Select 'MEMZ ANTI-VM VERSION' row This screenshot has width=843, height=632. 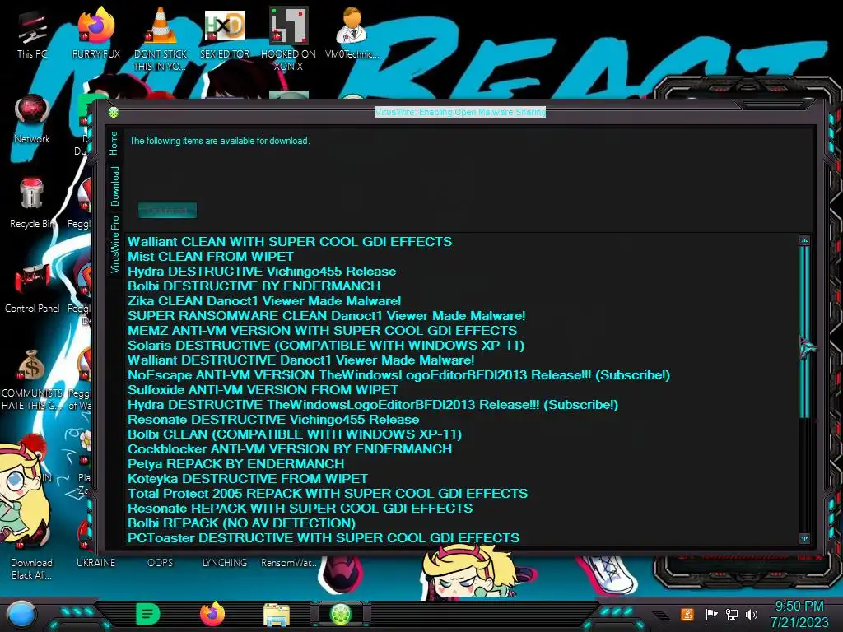322,331
